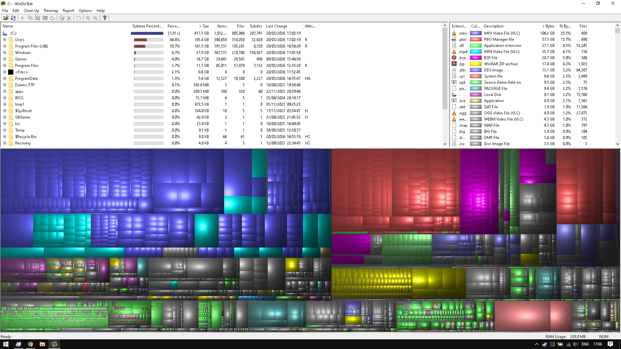This screenshot has height=349, width=621.
Task: Expand the Windows folder tree node
Action: [5, 53]
